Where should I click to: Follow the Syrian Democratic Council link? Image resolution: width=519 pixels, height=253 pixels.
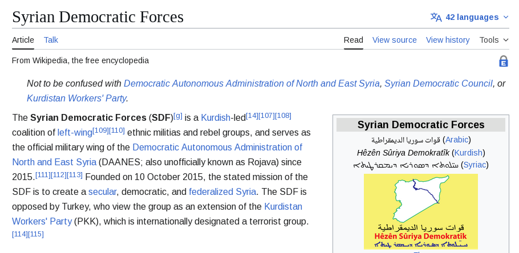pos(438,83)
